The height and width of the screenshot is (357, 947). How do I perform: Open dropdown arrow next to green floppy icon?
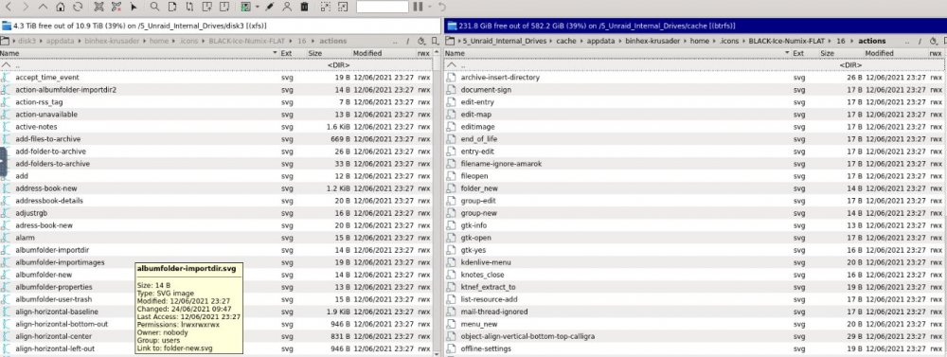click(x=258, y=8)
